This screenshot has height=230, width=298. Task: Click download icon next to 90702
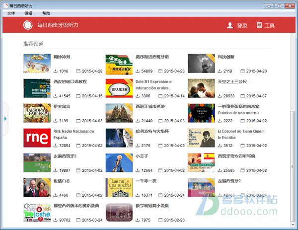pos(55,220)
